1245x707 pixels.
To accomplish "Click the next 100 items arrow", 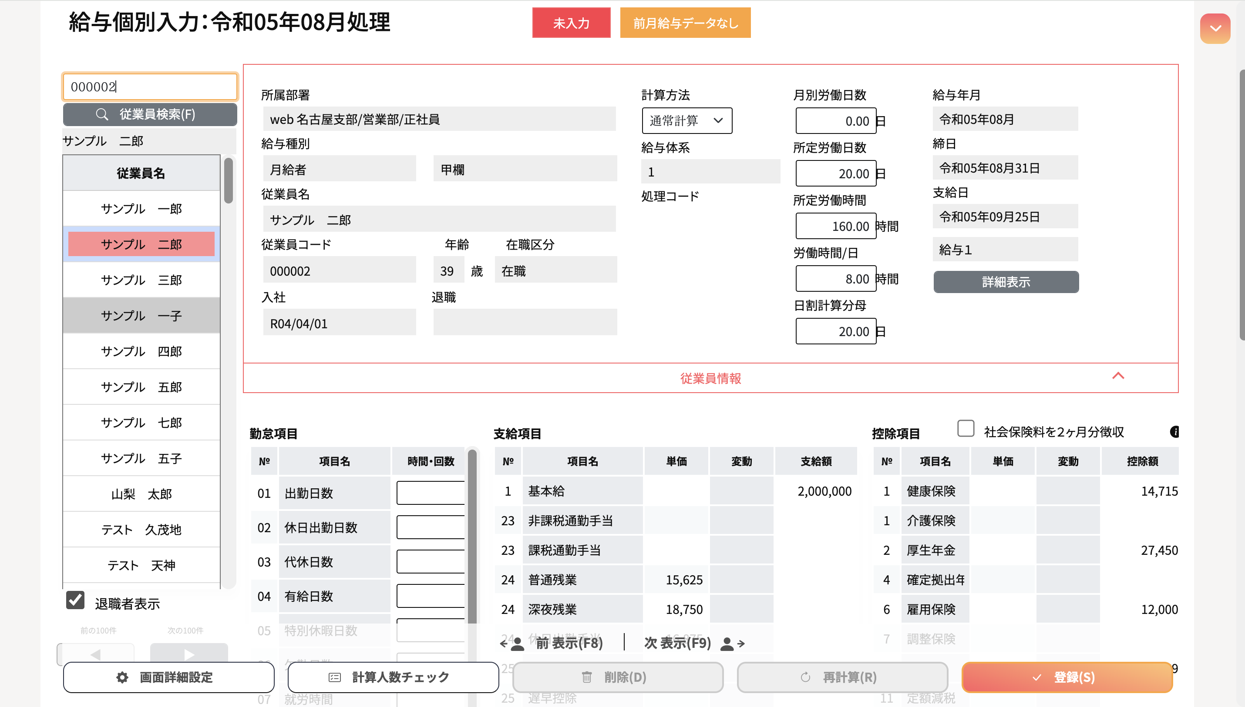I will tap(188, 654).
